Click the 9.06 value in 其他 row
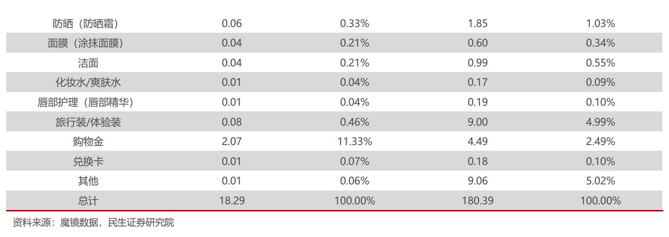Image resolution: width=669 pixels, height=237 pixels. coord(477,181)
